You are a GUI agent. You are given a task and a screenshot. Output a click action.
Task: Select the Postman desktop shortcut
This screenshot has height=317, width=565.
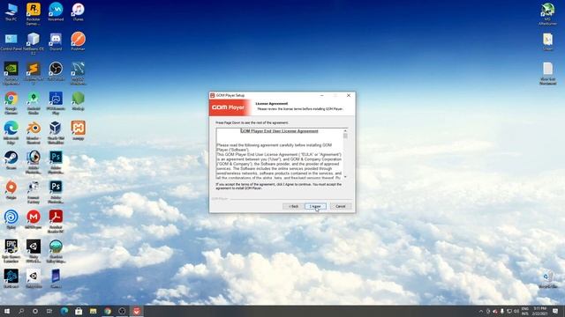(x=78, y=41)
